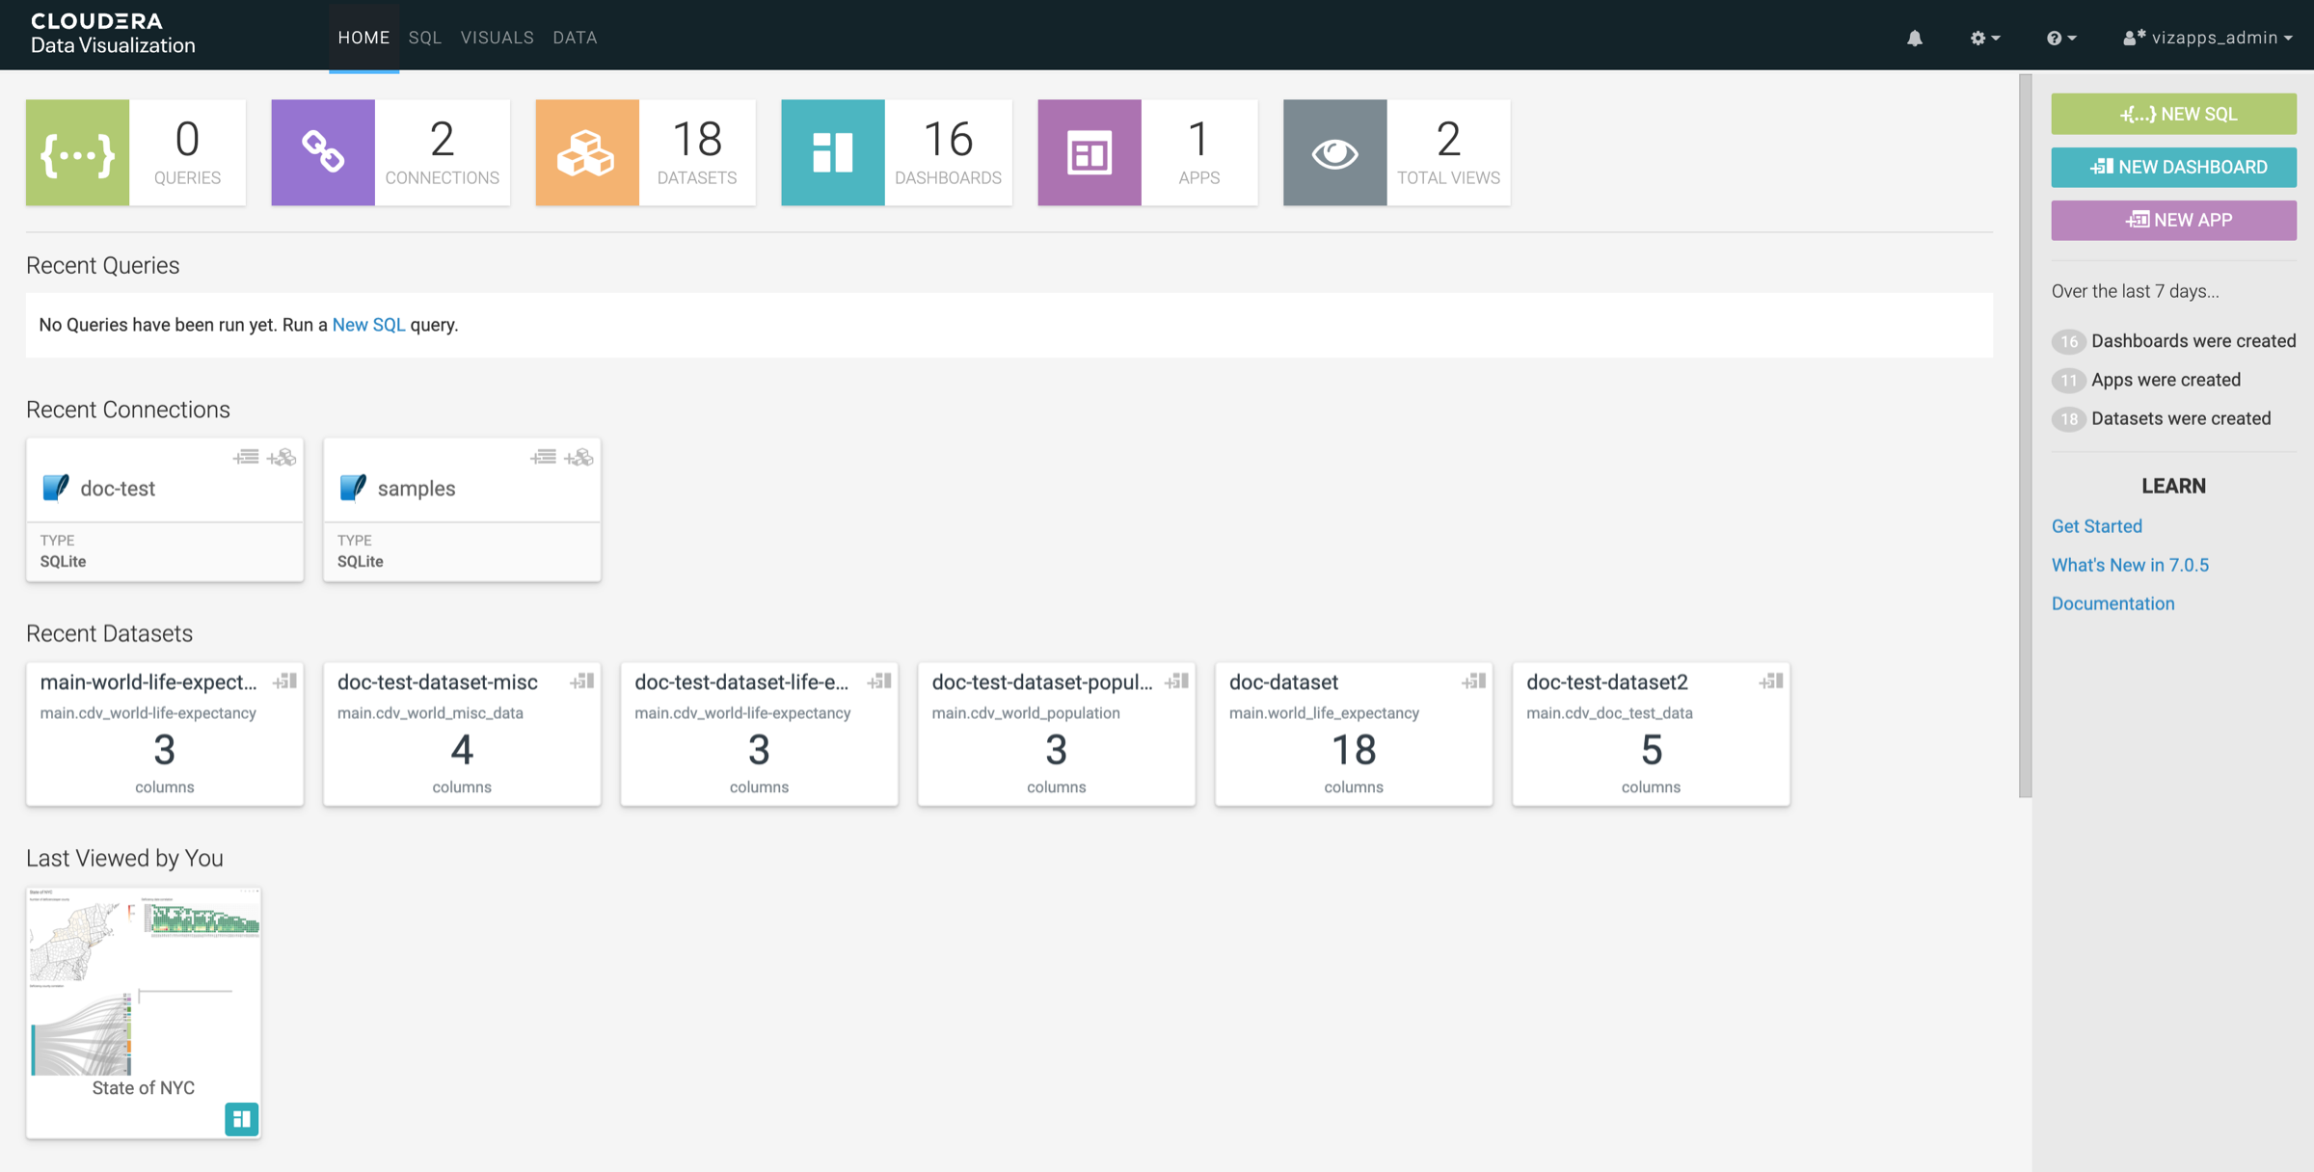Open the samples connection name
Image resolution: width=2314 pixels, height=1172 pixels.
[x=417, y=489]
